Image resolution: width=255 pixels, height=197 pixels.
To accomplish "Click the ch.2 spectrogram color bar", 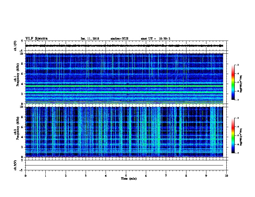I will [x=233, y=136].
